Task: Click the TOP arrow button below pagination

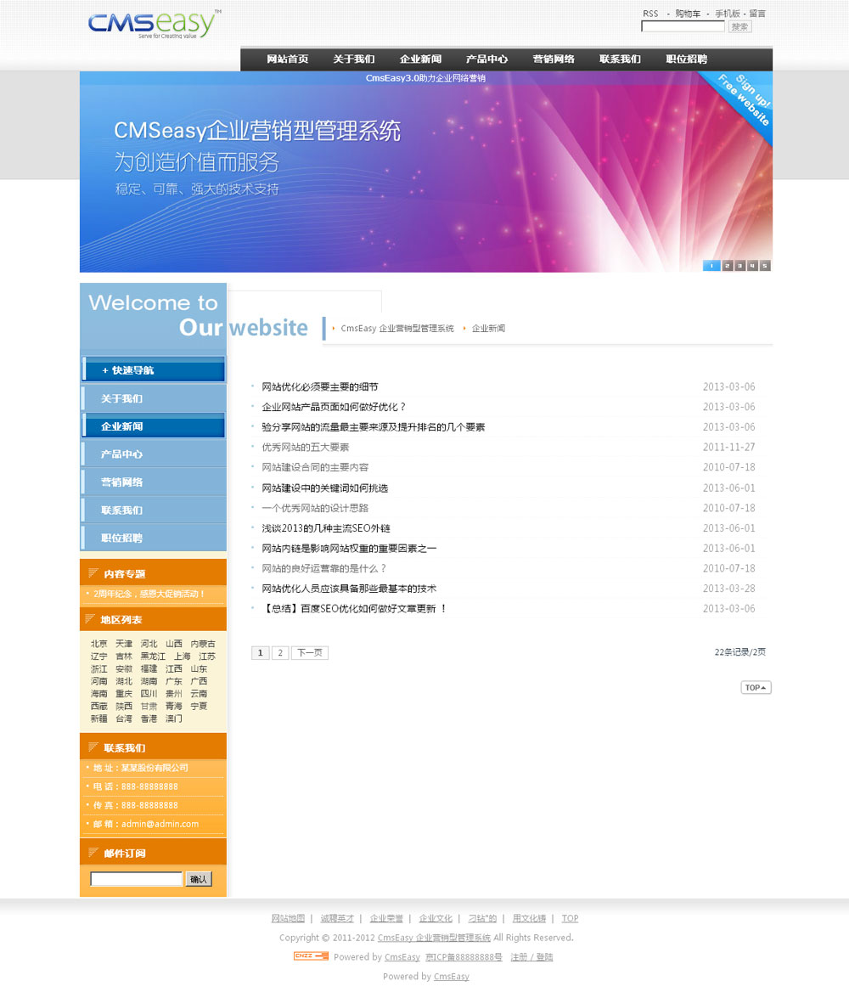Action: (756, 687)
